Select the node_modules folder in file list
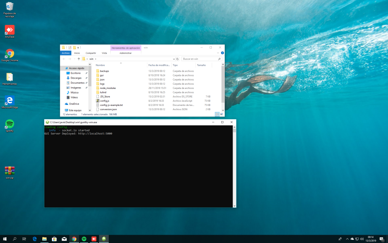Viewport: 388px width, 243px height. pyautogui.click(x=108, y=88)
